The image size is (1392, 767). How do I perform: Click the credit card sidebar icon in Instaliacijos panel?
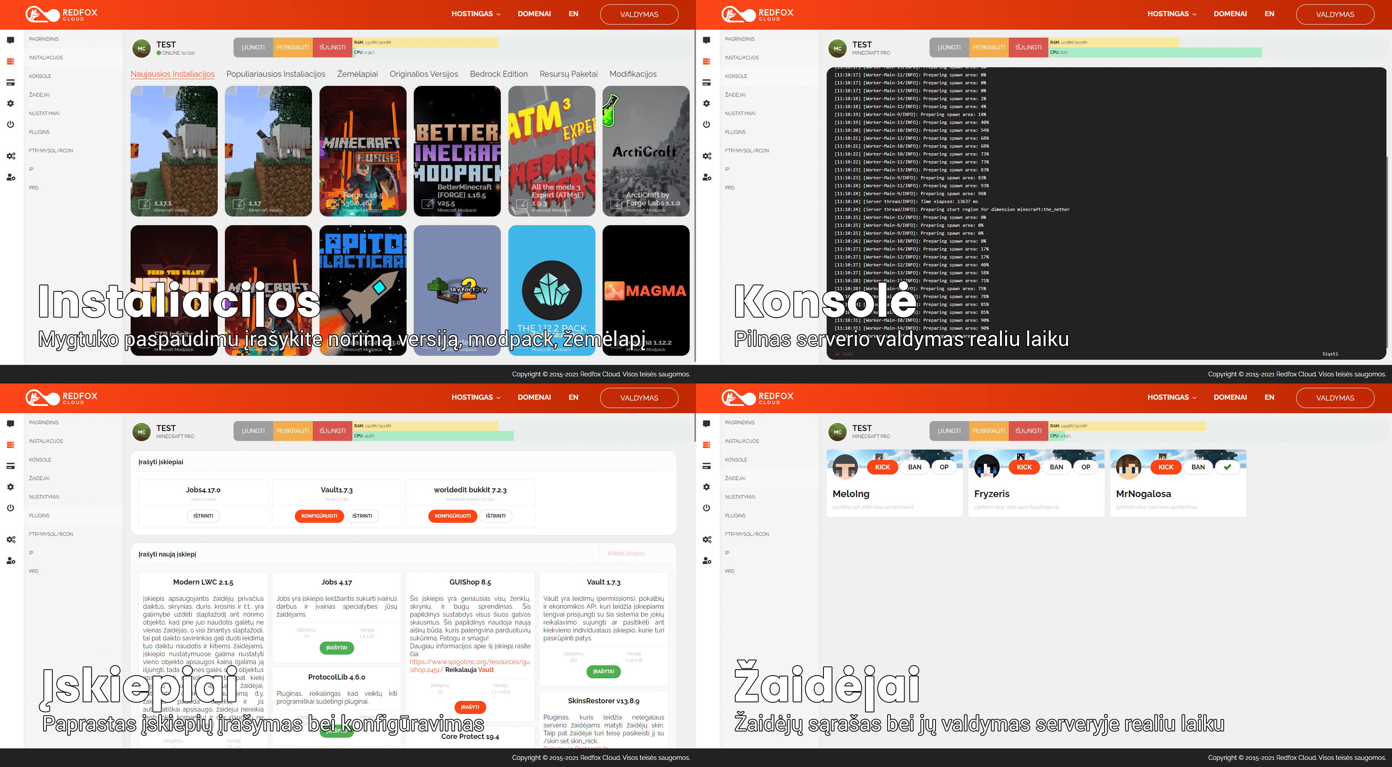pyautogui.click(x=11, y=83)
